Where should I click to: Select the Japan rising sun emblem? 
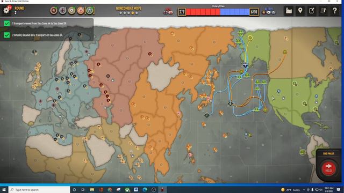[x=81, y=11]
